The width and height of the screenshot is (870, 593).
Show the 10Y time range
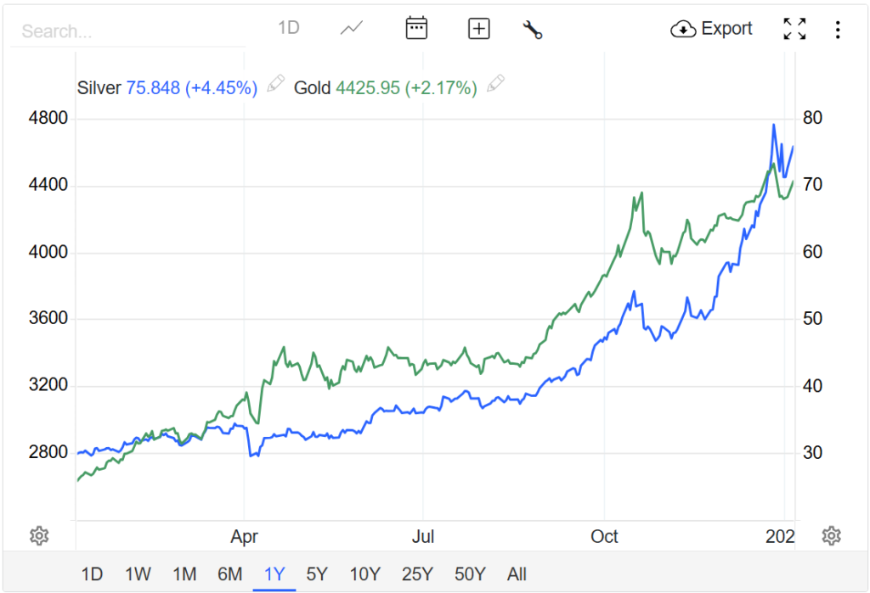pyautogui.click(x=364, y=574)
